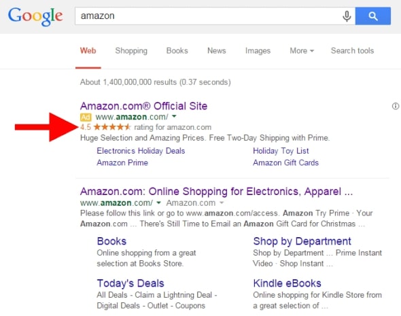The height and width of the screenshot is (316, 401).
Task: Switch to the Images tab
Action: (x=258, y=50)
